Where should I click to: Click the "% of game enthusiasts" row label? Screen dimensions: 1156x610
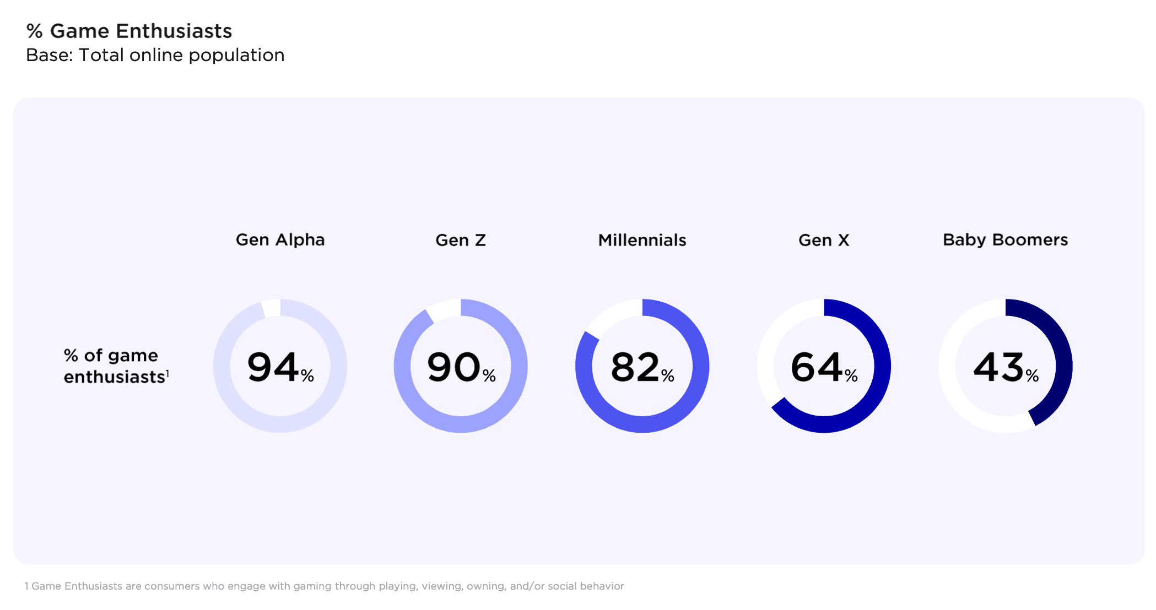pyautogui.click(x=115, y=366)
